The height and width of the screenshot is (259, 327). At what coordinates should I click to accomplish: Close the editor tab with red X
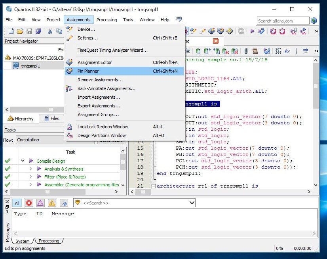pyautogui.click(x=216, y=41)
